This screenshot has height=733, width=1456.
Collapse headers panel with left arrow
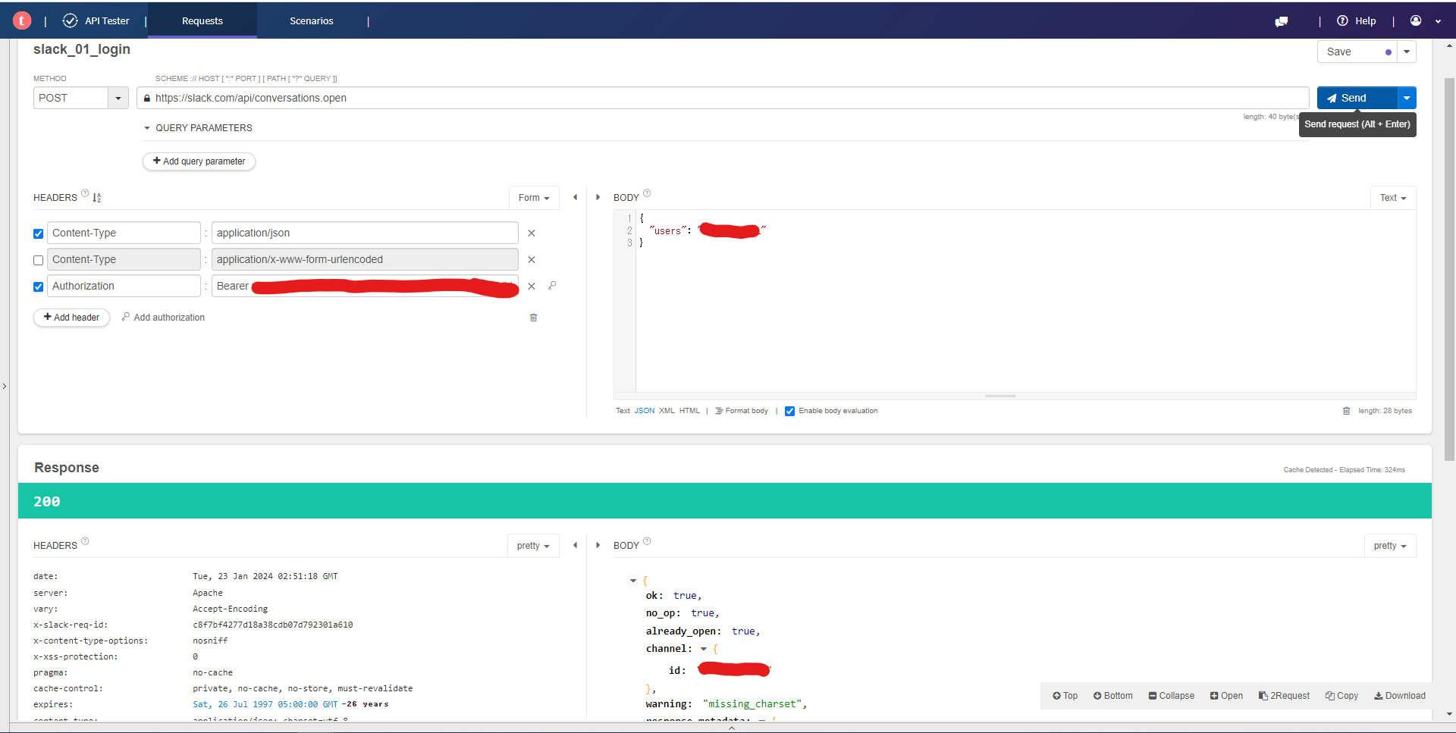coord(575,198)
